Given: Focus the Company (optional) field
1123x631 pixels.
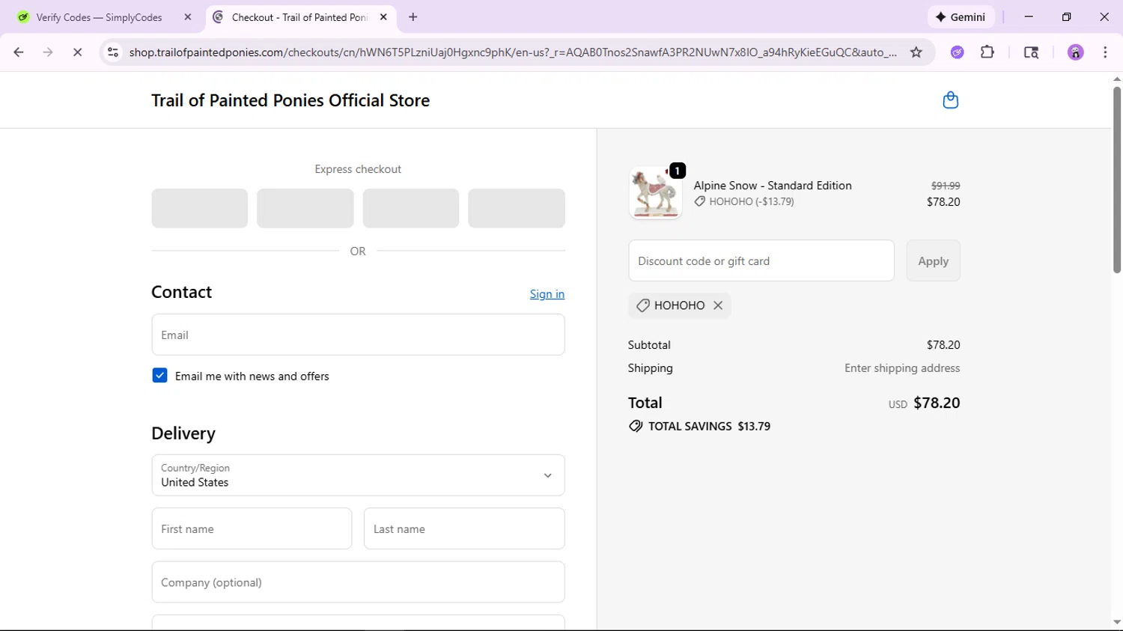Looking at the screenshot, I should 358,582.
